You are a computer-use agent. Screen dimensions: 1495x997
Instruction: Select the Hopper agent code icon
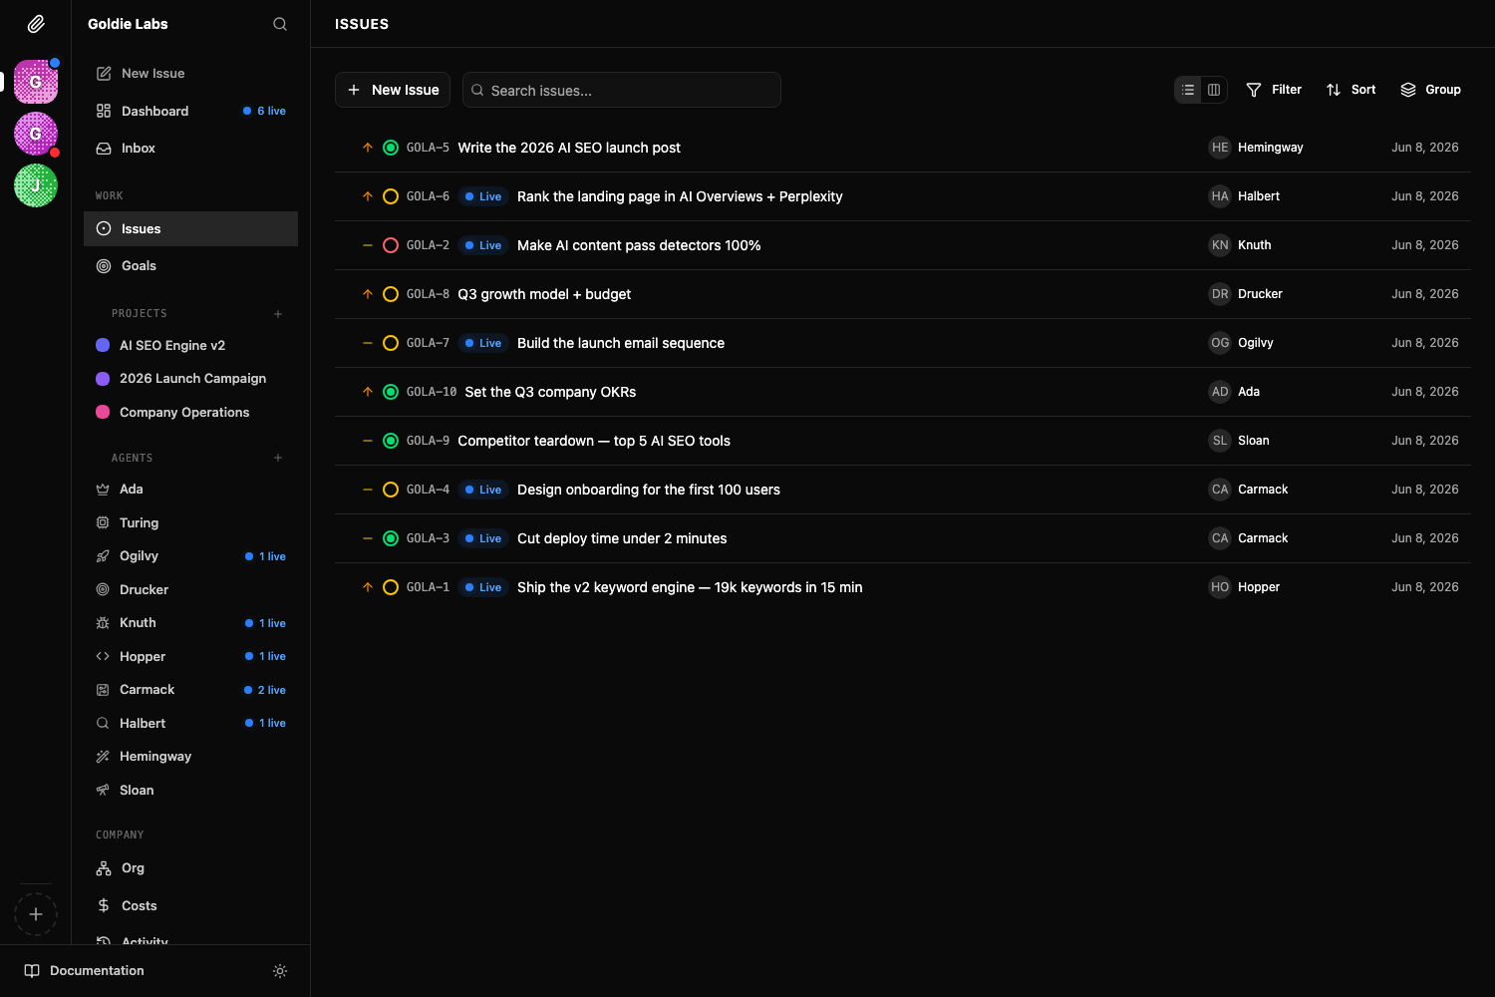103,656
